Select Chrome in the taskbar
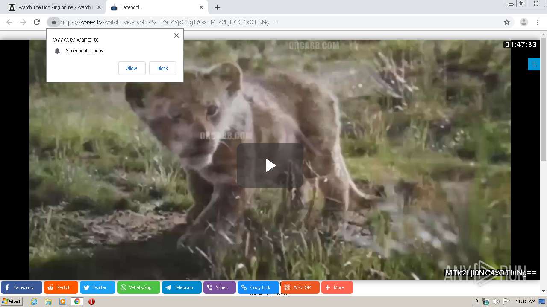Image resolution: width=547 pixels, height=307 pixels. (77, 301)
